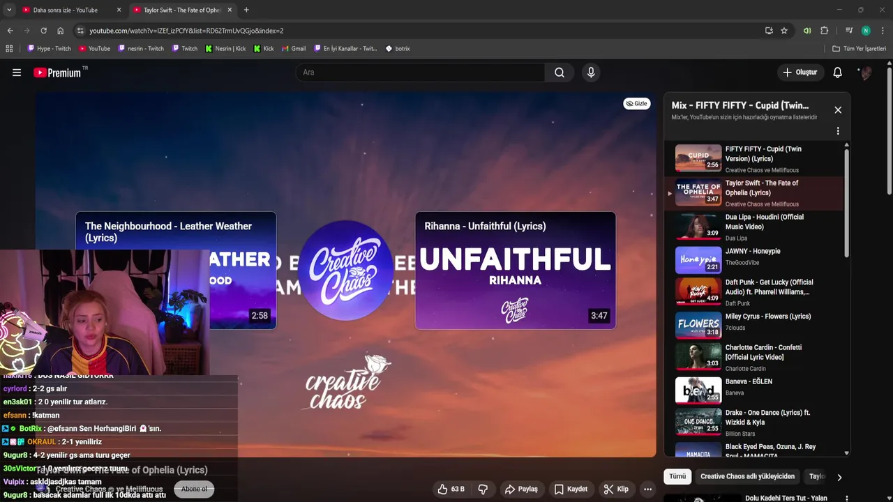Viewport: 893px width, 502px height.
Task: Open the YouTube bookmark
Action: pyautogui.click(x=94, y=49)
